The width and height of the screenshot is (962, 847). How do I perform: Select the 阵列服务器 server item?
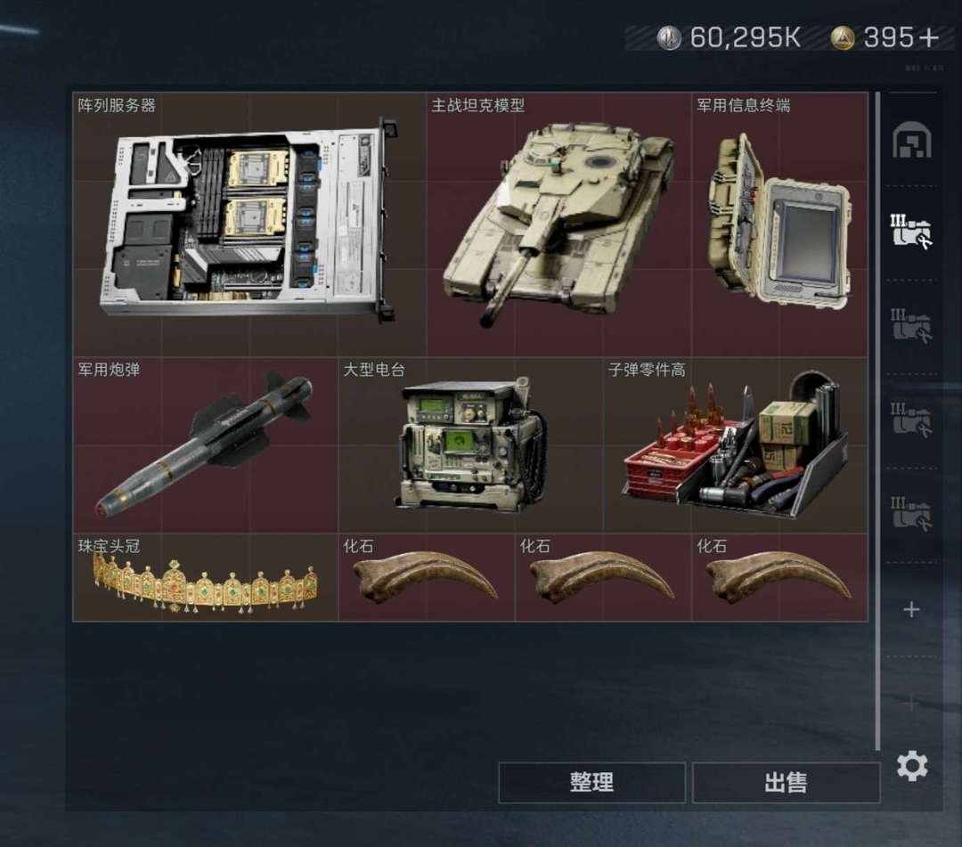click(x=249, y=224)
